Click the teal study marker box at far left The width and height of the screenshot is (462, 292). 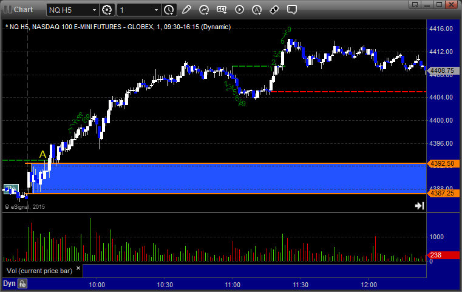tap(11, 189)
